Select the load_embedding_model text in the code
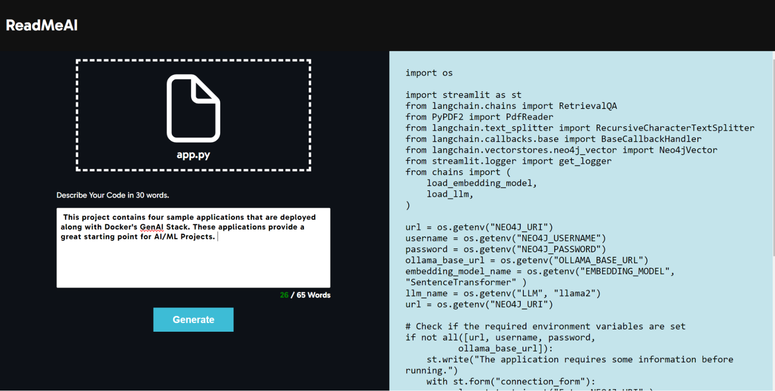The height and width of the screenshot is (391, 775). [x=481, y=183]
